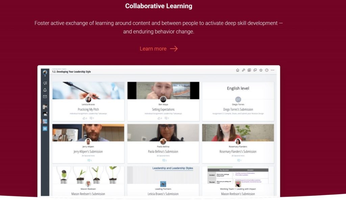
Task: Click the wrench admin tools icon
Action: [243, 70]
